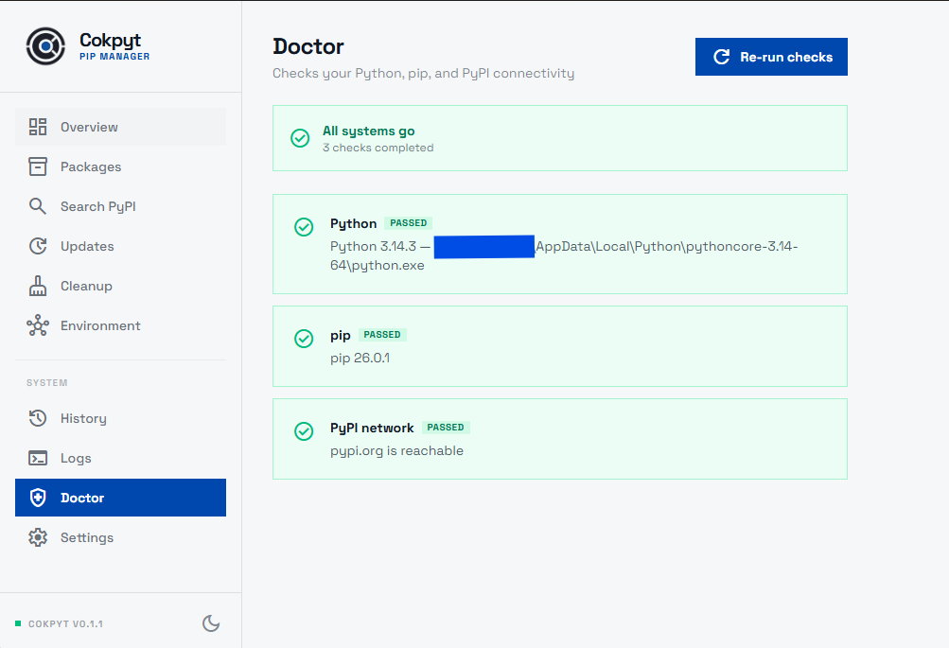Select the PyPI network check result
949x648 pixels.
click(x=559, y=438)
